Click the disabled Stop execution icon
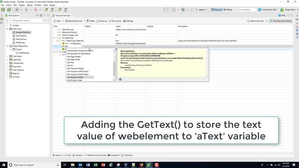The height and width of the screenshot is (168, 299). pos(192,9)
